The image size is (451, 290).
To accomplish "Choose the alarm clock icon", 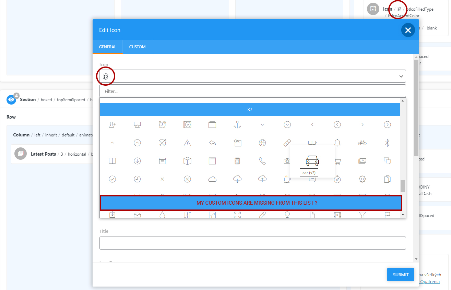I will coord(162,125).
